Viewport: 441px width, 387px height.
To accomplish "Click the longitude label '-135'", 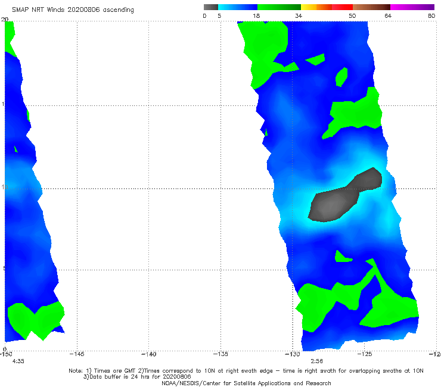I will [x=220, y=354].
